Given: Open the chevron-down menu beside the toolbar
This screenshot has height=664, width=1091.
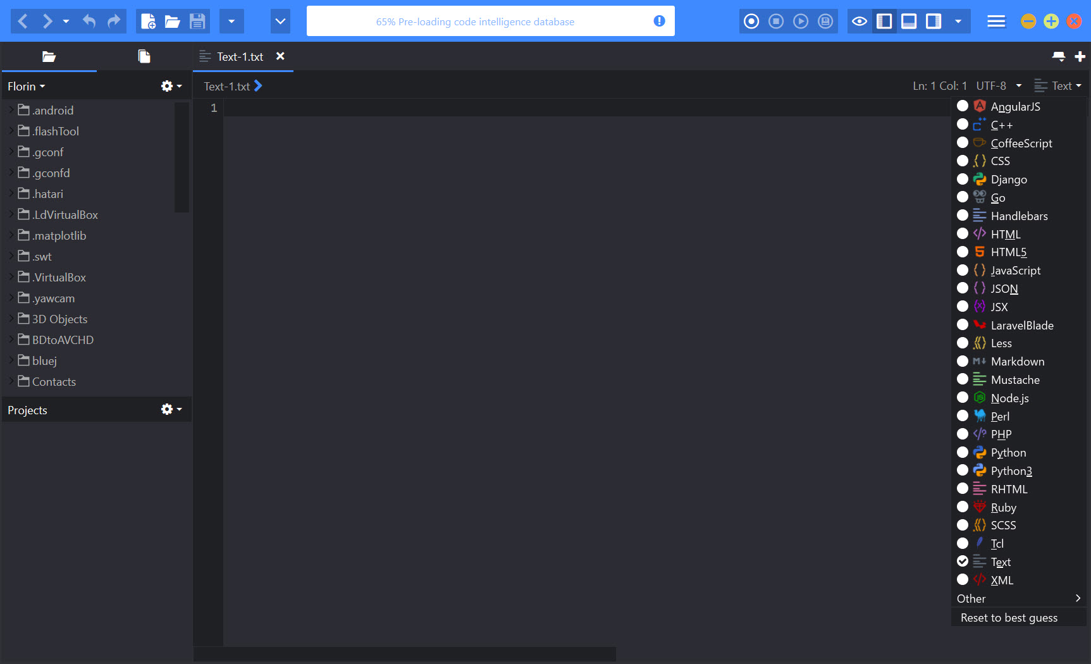Looking at the screenshot, I should (280, 22).
